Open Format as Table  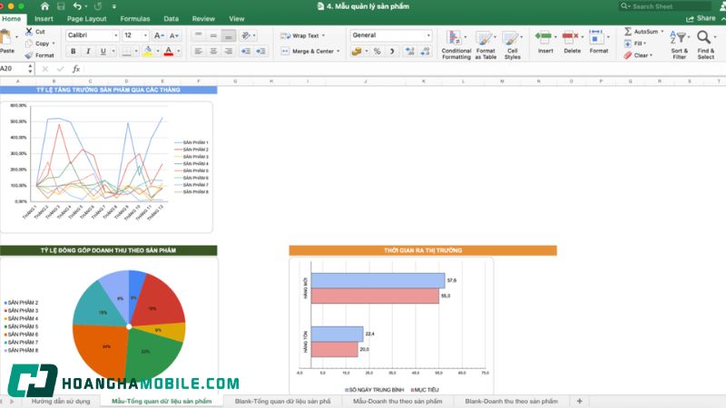click(486, 44)
